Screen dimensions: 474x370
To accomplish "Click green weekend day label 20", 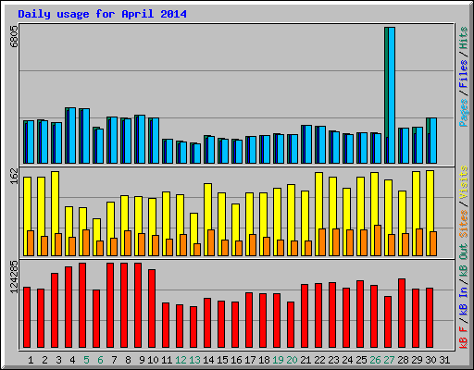I will (x=292, y=360).
